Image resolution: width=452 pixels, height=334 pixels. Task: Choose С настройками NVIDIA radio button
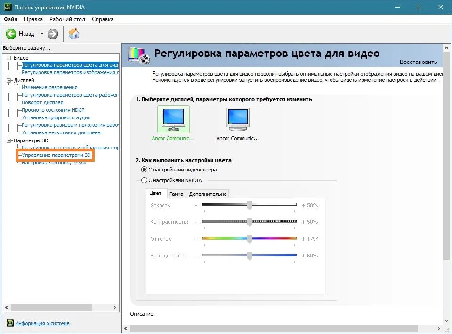(x=145, y=180)
